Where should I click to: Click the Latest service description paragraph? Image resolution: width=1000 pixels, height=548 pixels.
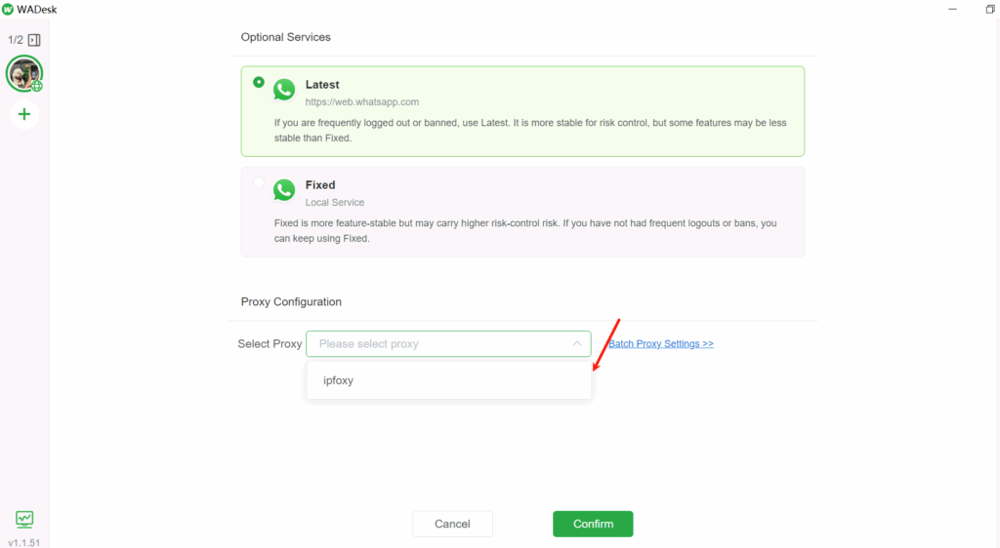(530, 131)
